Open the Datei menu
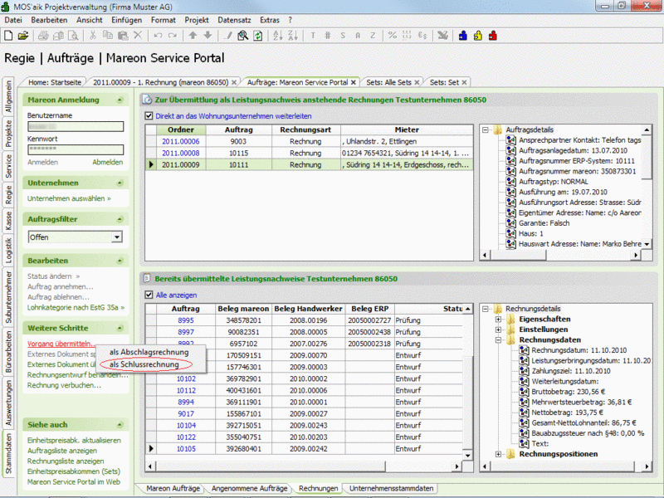The width and height of the screenshot is (664, 498). (x=13, y=20)
